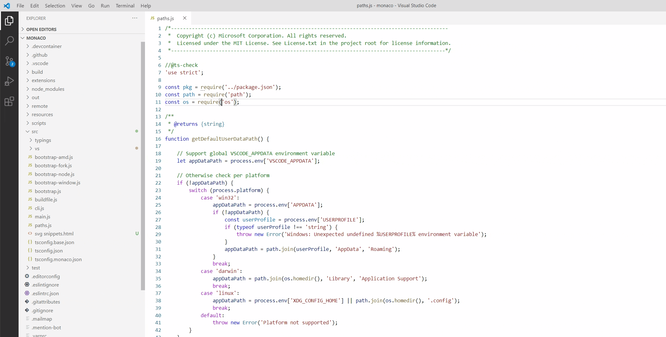Click the VS Code logo icon
The width and height of the screenshot is (666, 337).
click(x=7, y=6)
